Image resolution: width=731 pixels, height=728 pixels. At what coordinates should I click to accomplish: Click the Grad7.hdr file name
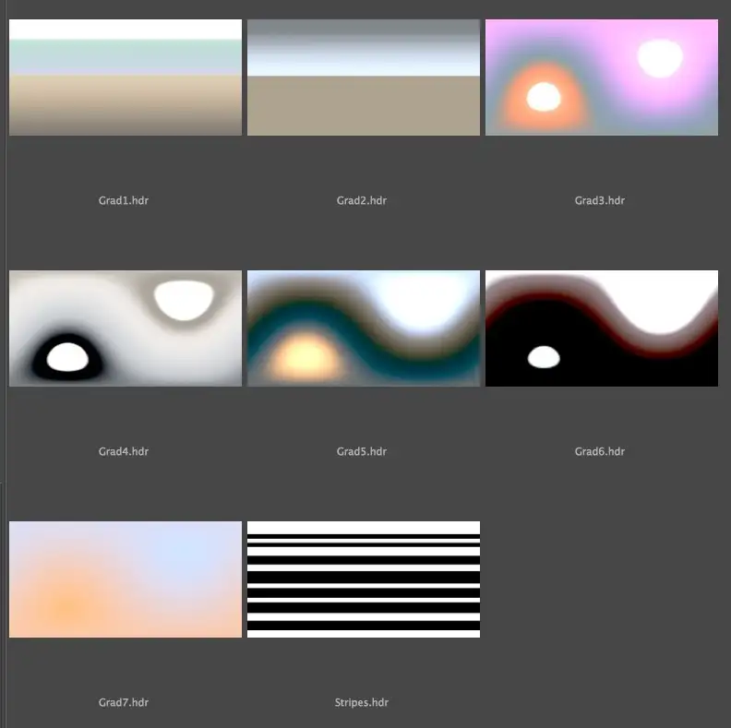pyautogui.click(x=124, y=702)
